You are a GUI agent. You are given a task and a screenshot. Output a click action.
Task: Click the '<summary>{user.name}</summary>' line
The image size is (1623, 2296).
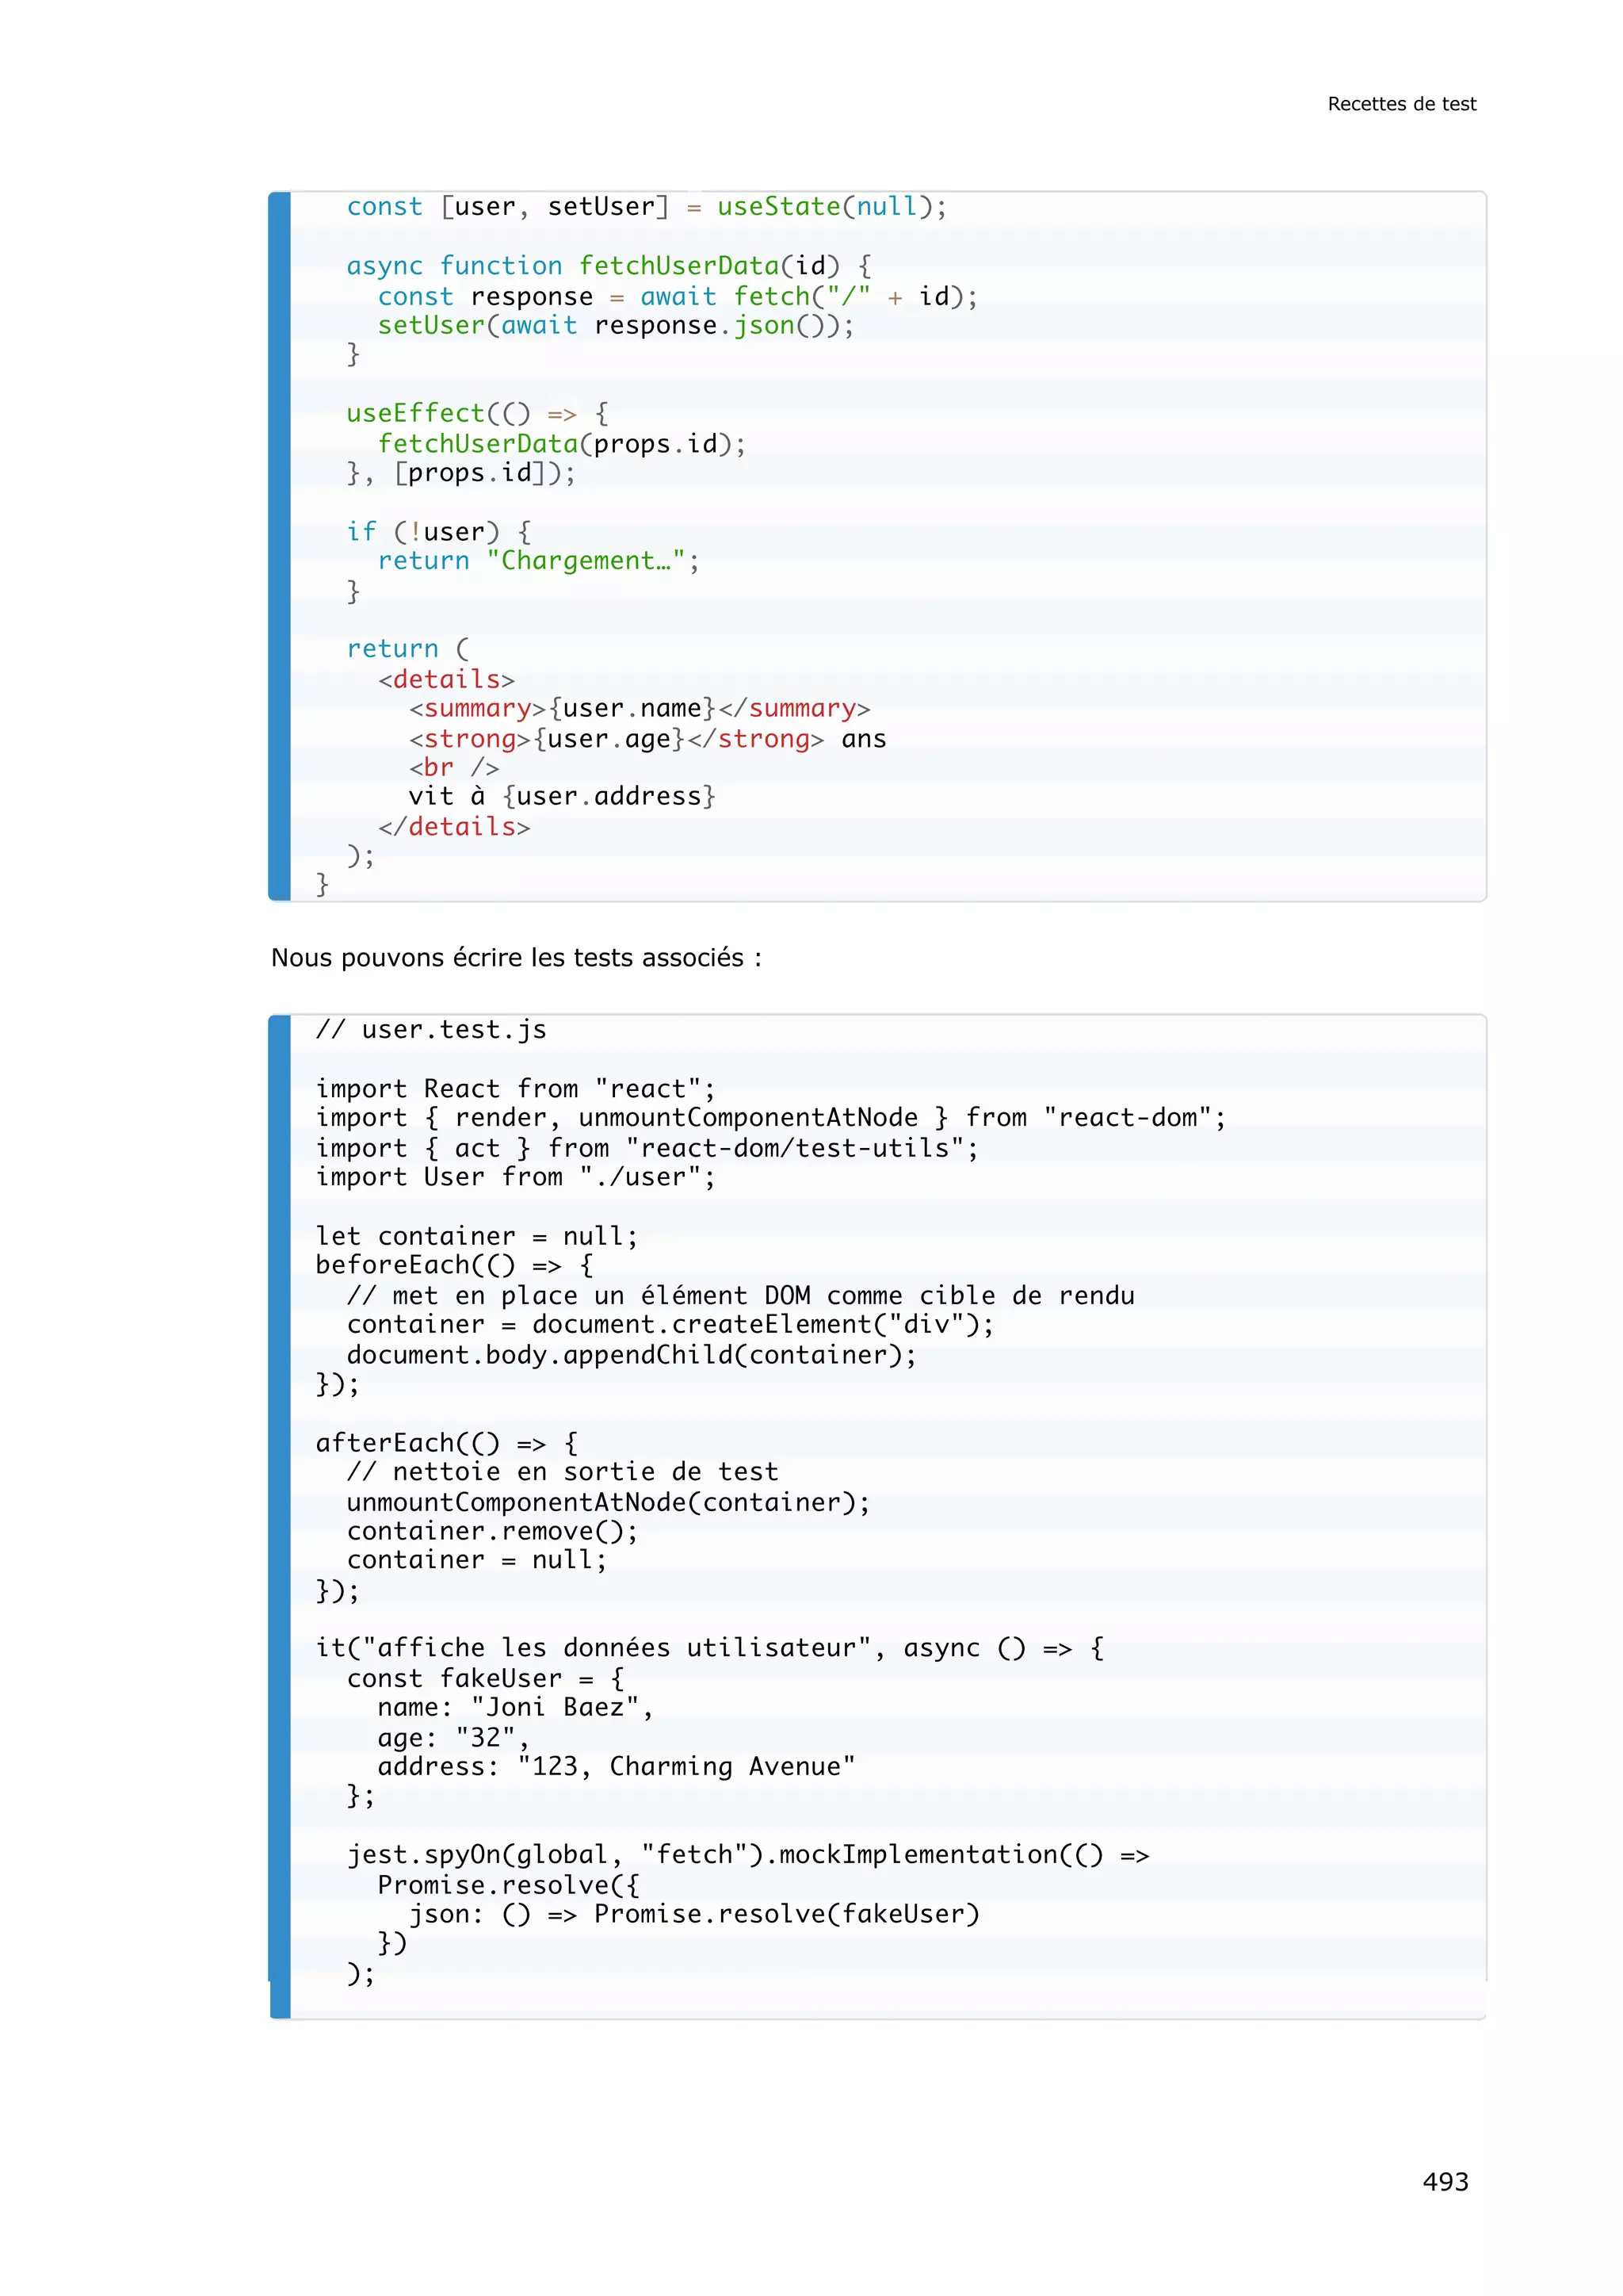point(640,709)
